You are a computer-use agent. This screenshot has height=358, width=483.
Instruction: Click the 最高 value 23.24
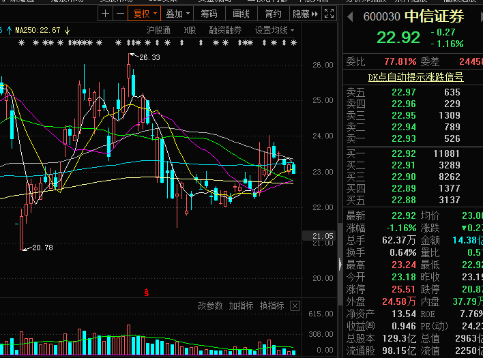point(404,265)
